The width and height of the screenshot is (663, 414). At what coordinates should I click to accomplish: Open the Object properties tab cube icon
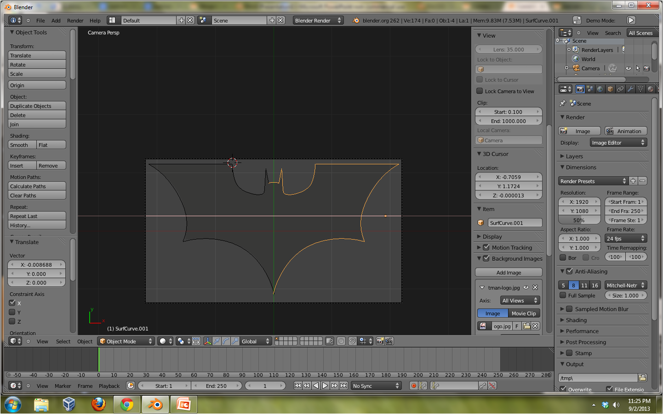pos(610,89)
